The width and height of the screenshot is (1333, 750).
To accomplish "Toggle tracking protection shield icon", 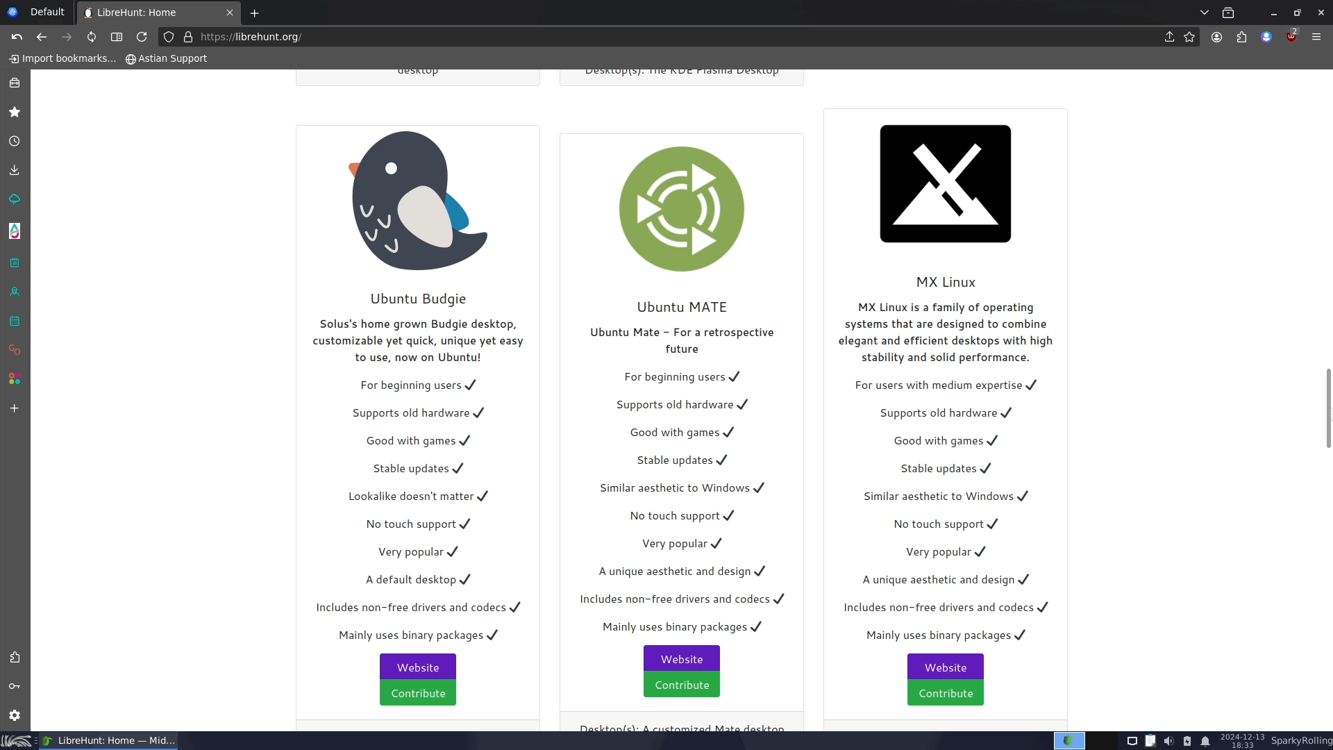I will click(169, 37).
